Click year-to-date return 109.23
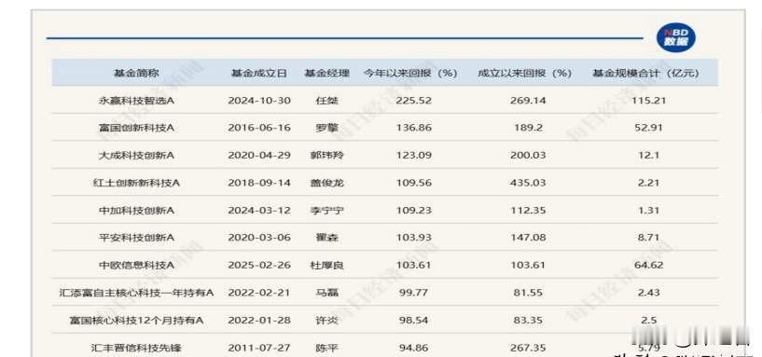This screenshot has height=357, width=762. click(x=414, y=211)
